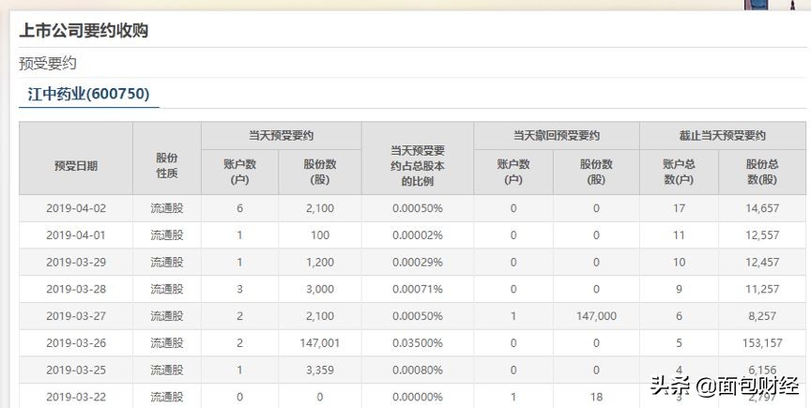Click the ratio 0.00000%
The width and height of the screenshot is (811, 408).
click(x=418, y=397)
